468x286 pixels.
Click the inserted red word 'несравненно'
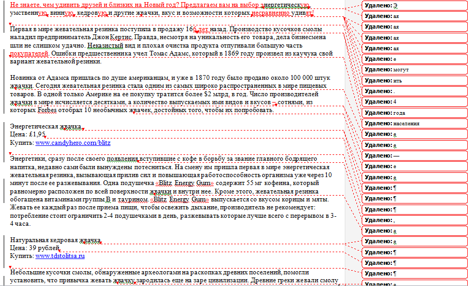(x=270, y=13)
